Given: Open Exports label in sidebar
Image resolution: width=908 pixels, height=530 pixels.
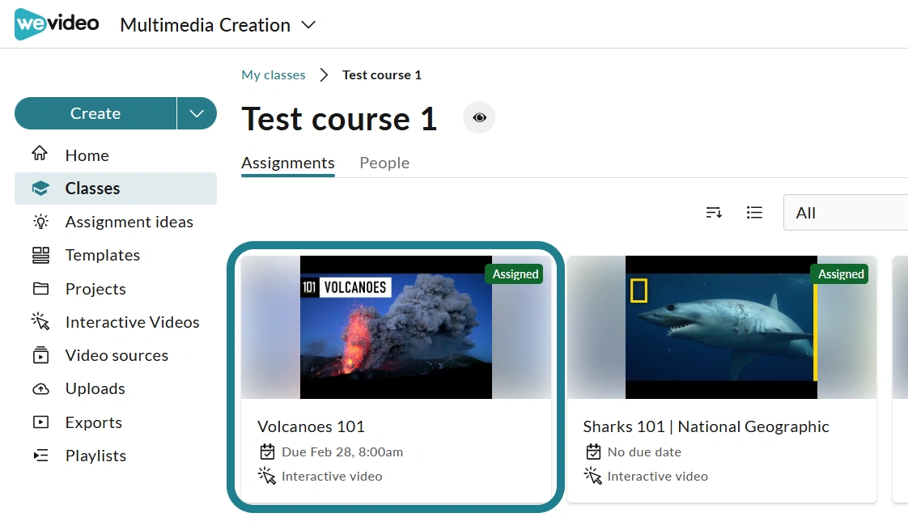Looking at the screenshot, I should [93, 422].
